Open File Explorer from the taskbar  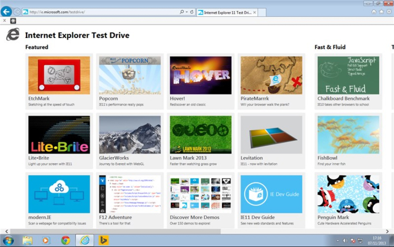click(28, 241)
